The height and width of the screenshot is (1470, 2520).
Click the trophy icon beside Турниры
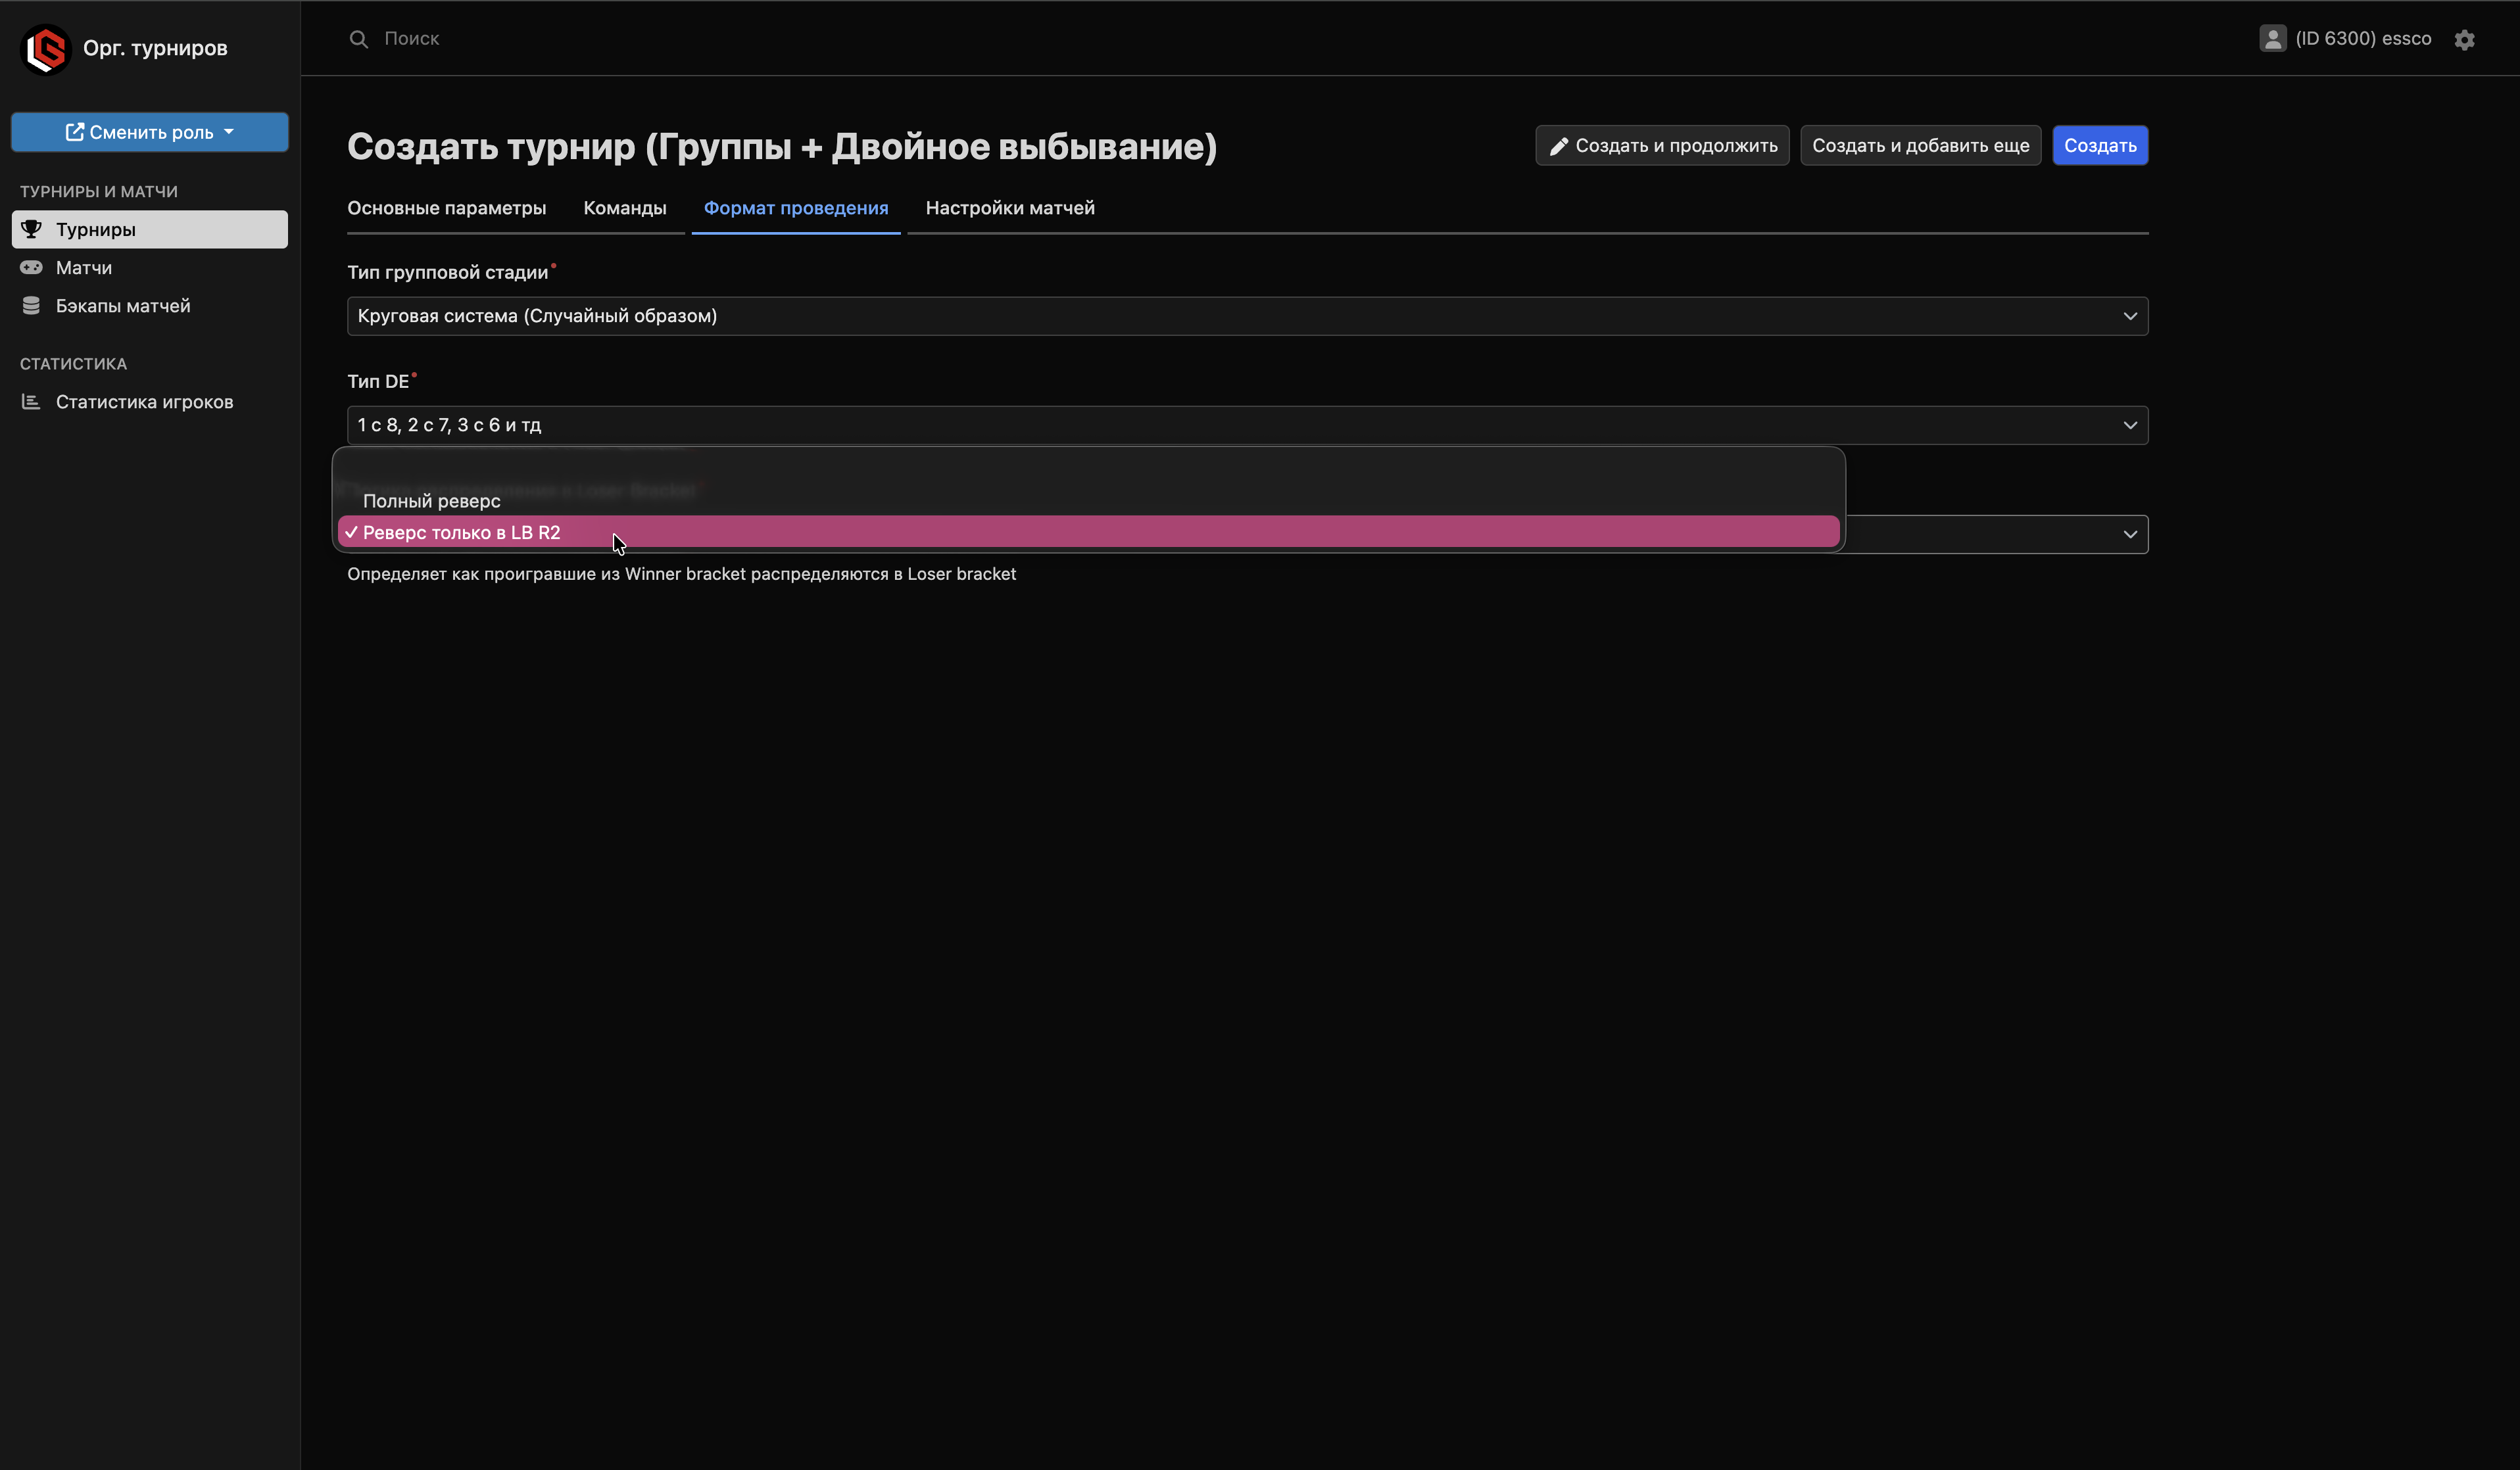pos(32,229)
